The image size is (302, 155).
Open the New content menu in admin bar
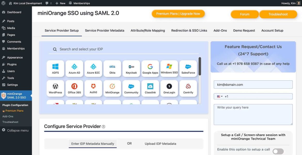point(60,3)
